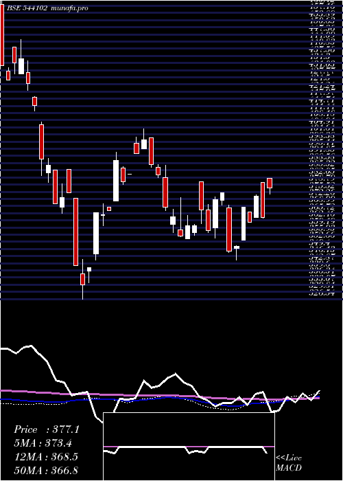The height and width of the screenshot is (481, 343).
Task: Select the '50MA : 366.8' value
Action: pos(46,470)
